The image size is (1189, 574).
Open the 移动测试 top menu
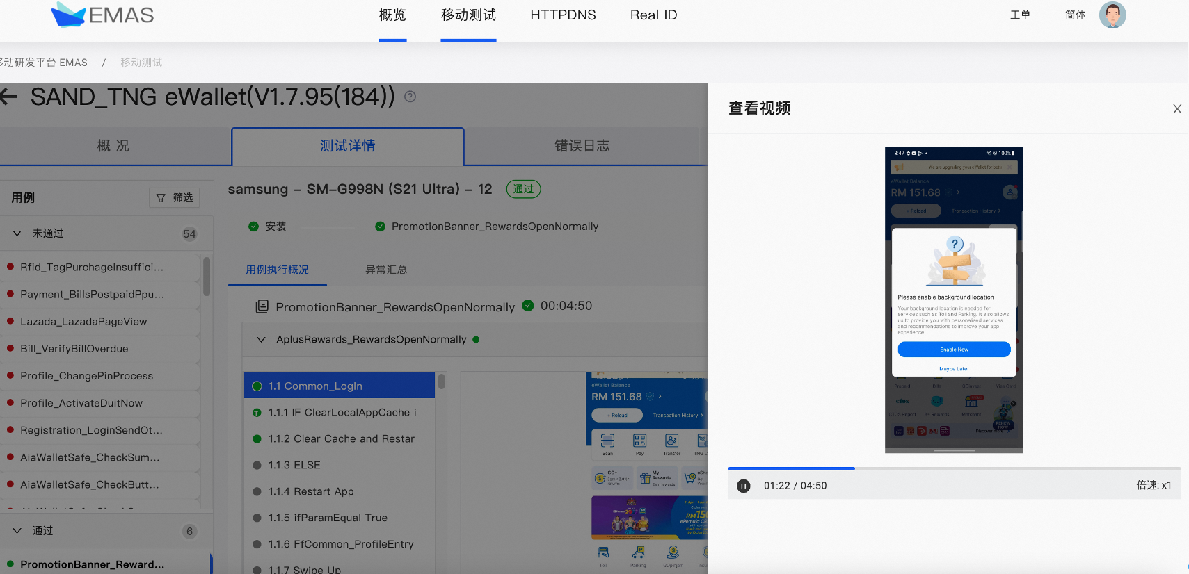click(468, 15)
